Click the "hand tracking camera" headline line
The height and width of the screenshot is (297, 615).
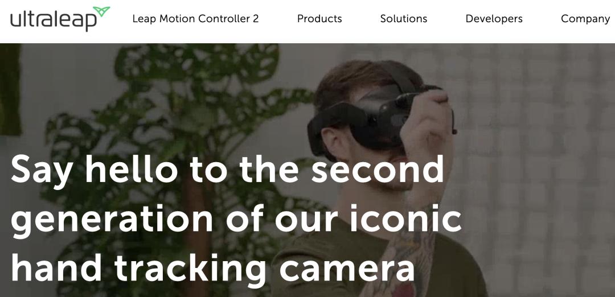212,270
